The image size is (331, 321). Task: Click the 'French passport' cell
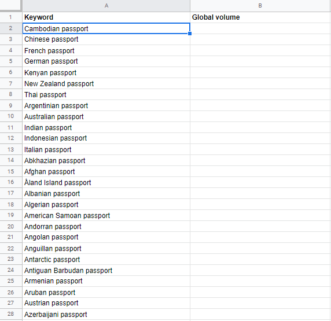(x=106, y=50)
